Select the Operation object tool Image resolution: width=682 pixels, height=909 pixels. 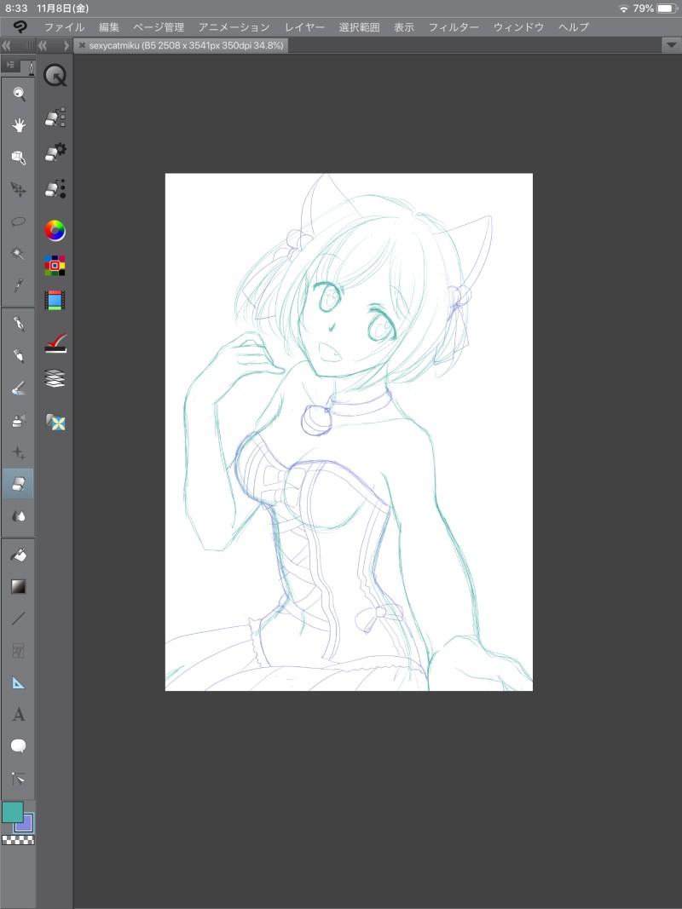(x=19, y=157)
